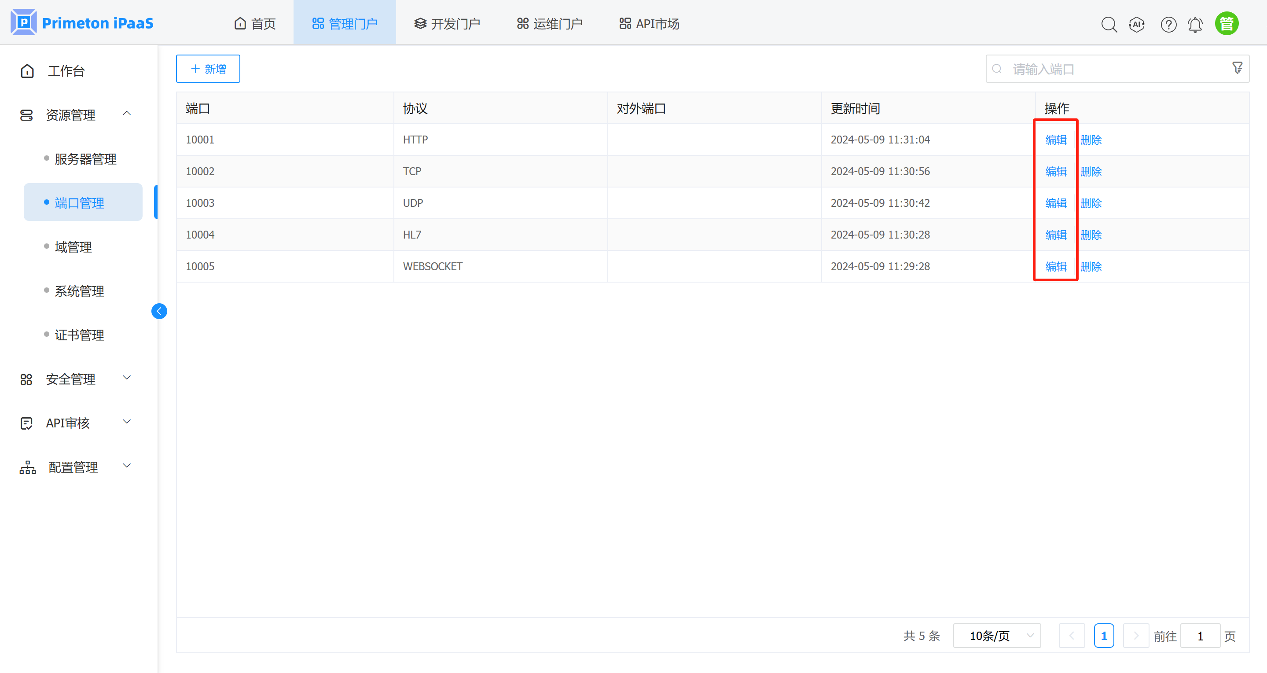Delete port 10005 using 删除 link
Screen dimensions: 1267x673
(1091, 266)
